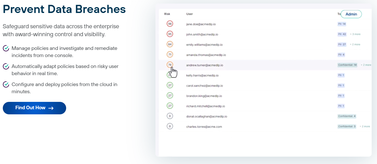Image resolution: width=377 pixels, height=164 pixels.
Task: Click the Find Out How button
Action: point(34,108)
